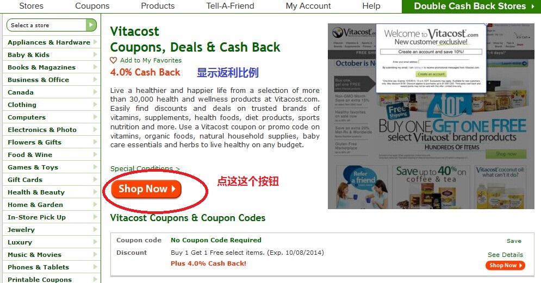Go to the Stores menu item
Viewport: 541px width, 283px height.
tap(32, 6)
